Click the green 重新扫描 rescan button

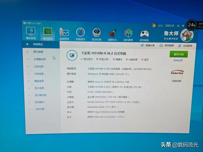[179, 54]
